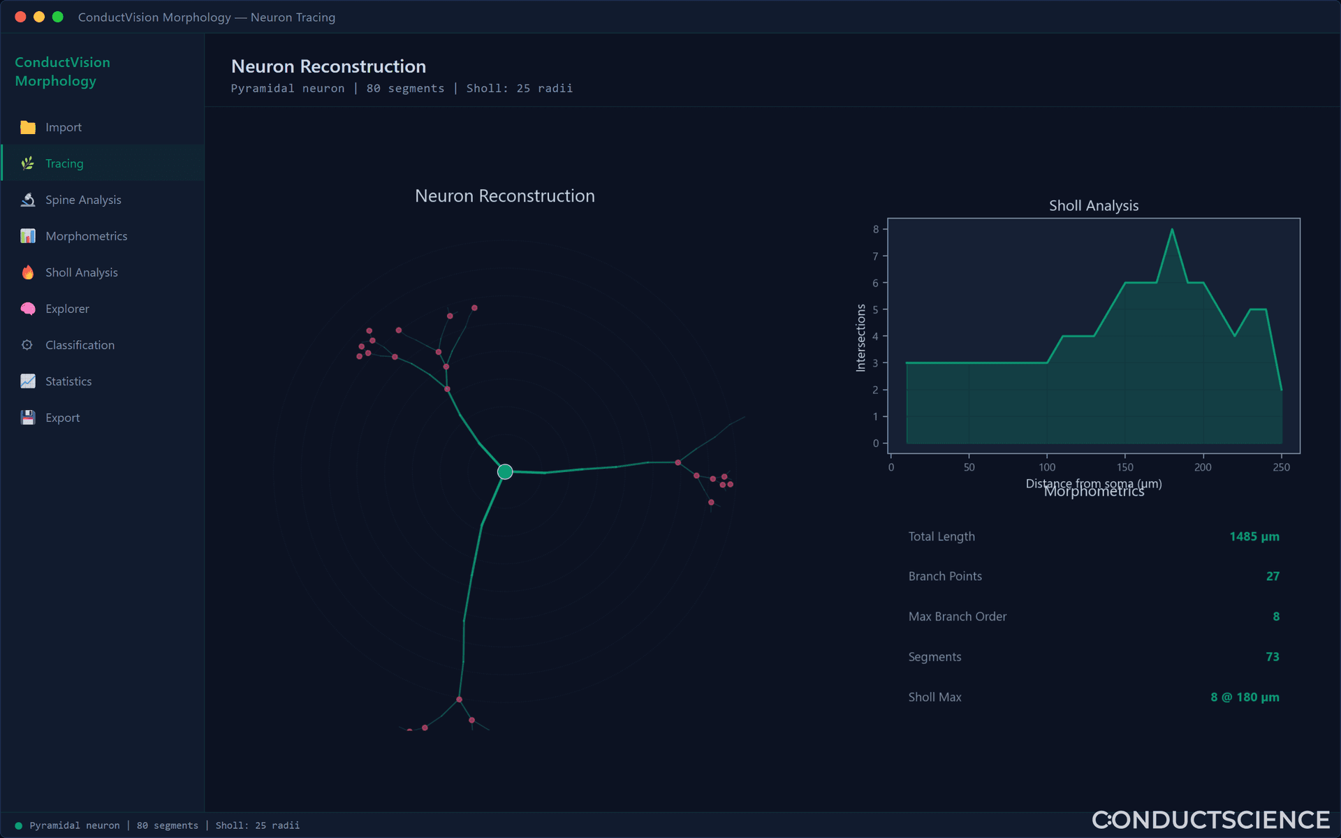Viewport: 1341px width, 838px height.
Task: Click the folder icon beside Import
Action: 28,127
